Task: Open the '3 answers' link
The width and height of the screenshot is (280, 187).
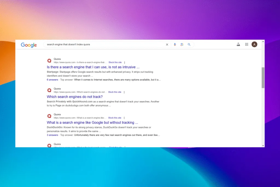Action: [52, 135]
